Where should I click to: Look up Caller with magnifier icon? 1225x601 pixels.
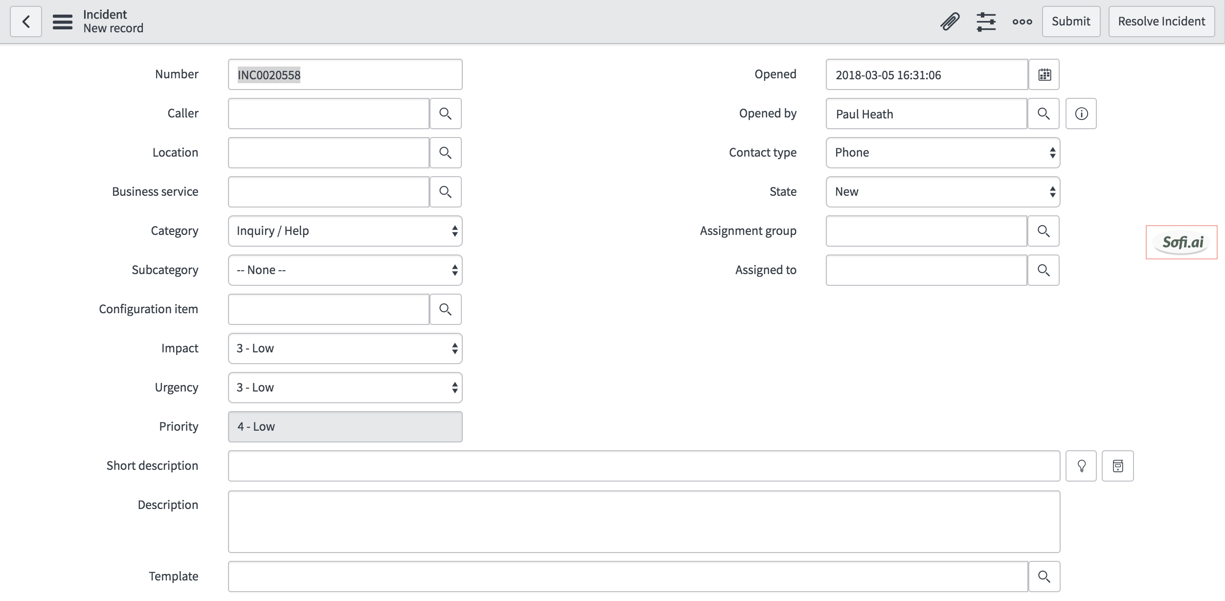pos(445,114)
